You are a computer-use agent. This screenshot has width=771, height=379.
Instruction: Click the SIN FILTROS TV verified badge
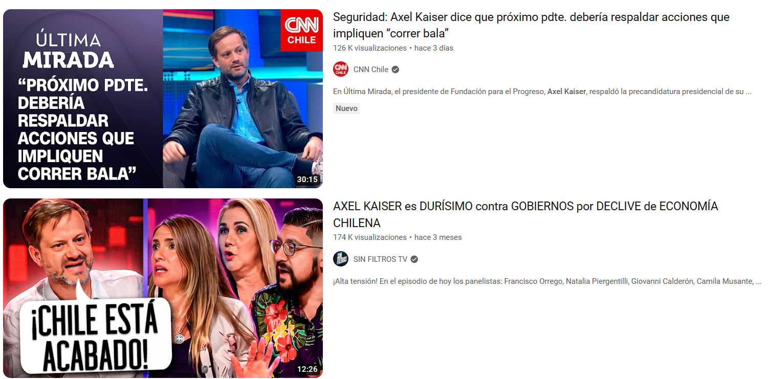click(x=414, y=259)
